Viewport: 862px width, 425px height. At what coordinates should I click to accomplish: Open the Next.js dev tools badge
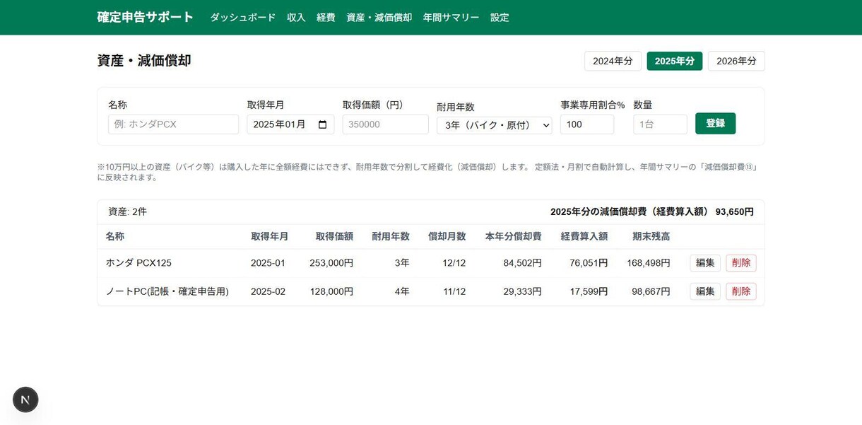point(25,400)
